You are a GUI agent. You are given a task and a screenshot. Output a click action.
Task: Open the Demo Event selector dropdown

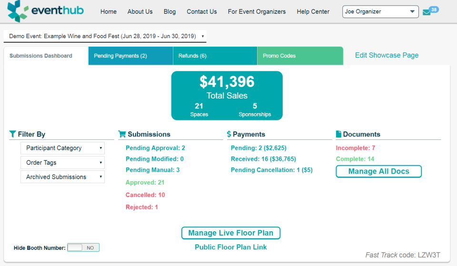coord(105,36)
